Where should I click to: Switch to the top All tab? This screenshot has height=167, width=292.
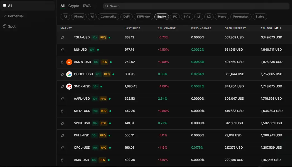click(x=63, y=6)
